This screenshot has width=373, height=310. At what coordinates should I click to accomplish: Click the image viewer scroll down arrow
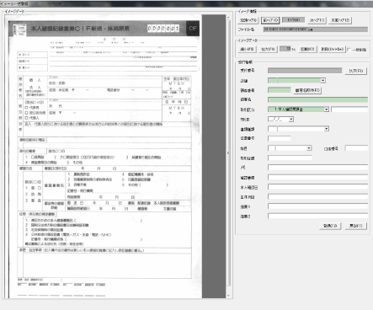click(x=228, y=296)
